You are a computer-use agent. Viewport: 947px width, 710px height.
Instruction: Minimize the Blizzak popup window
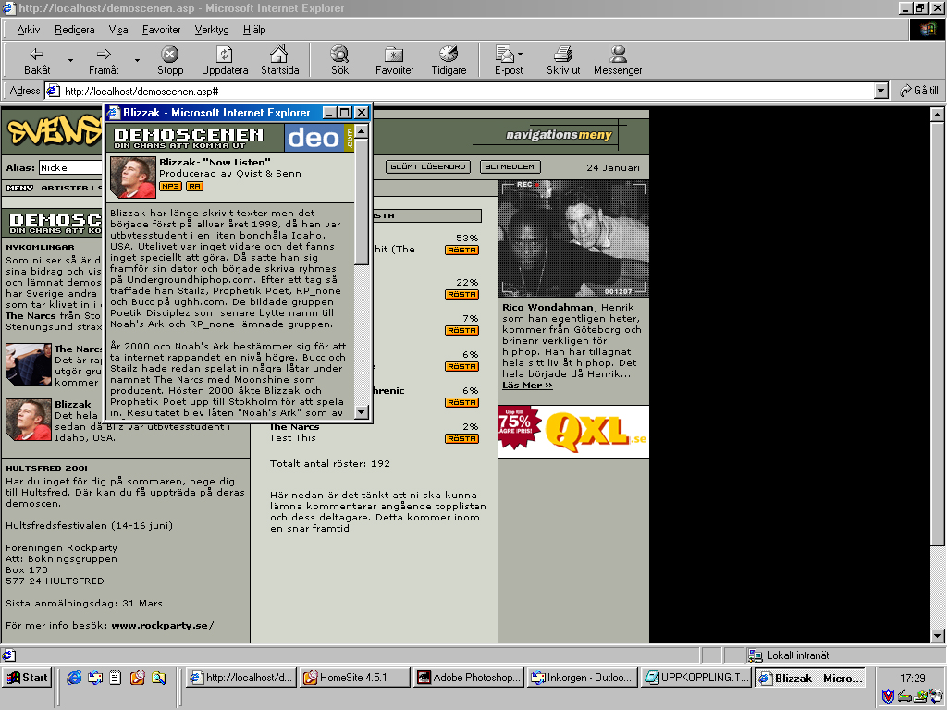tap(330, 113)
